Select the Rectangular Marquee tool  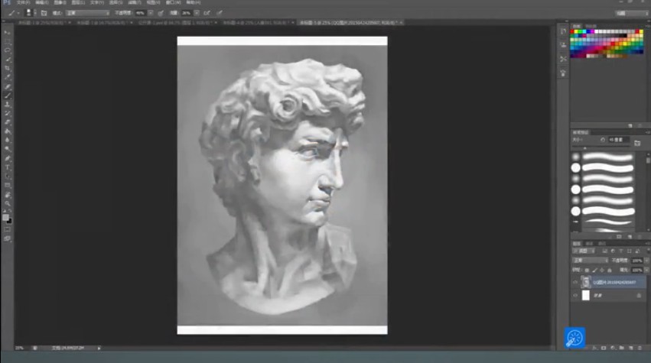point(8,41)
